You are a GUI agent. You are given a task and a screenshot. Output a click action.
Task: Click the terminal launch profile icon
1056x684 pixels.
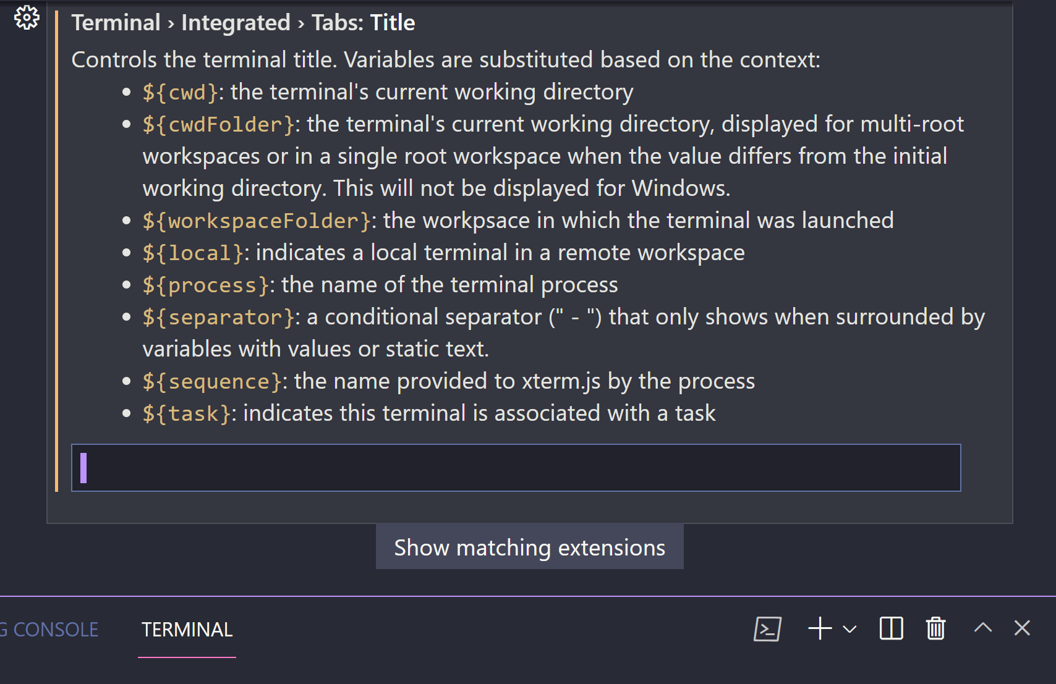767,628
